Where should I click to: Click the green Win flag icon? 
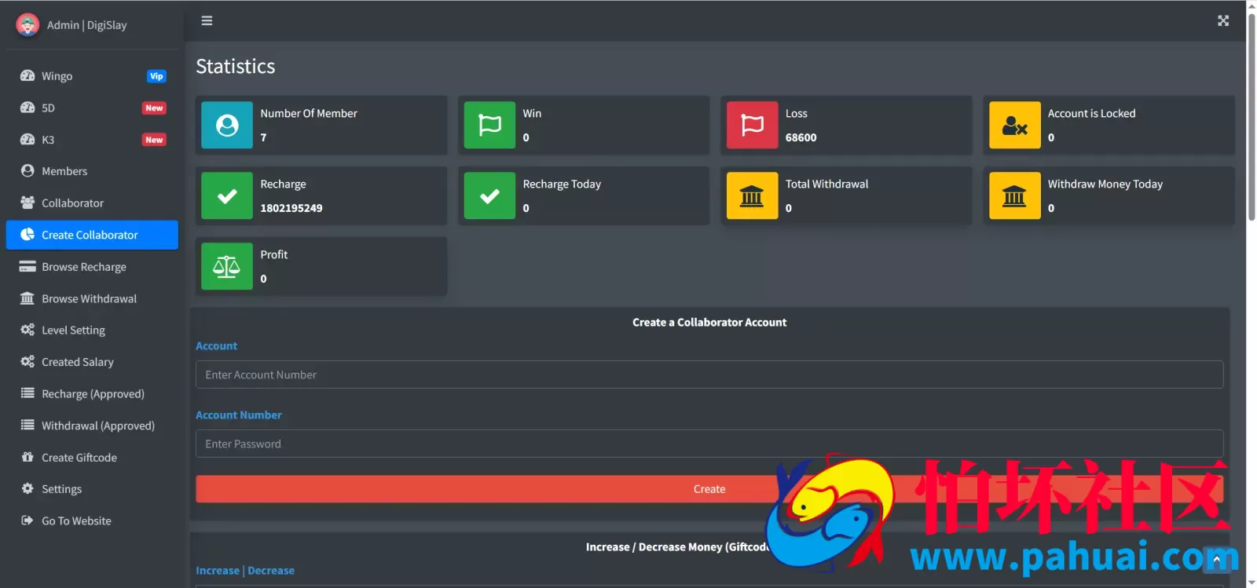pos(489,126)
